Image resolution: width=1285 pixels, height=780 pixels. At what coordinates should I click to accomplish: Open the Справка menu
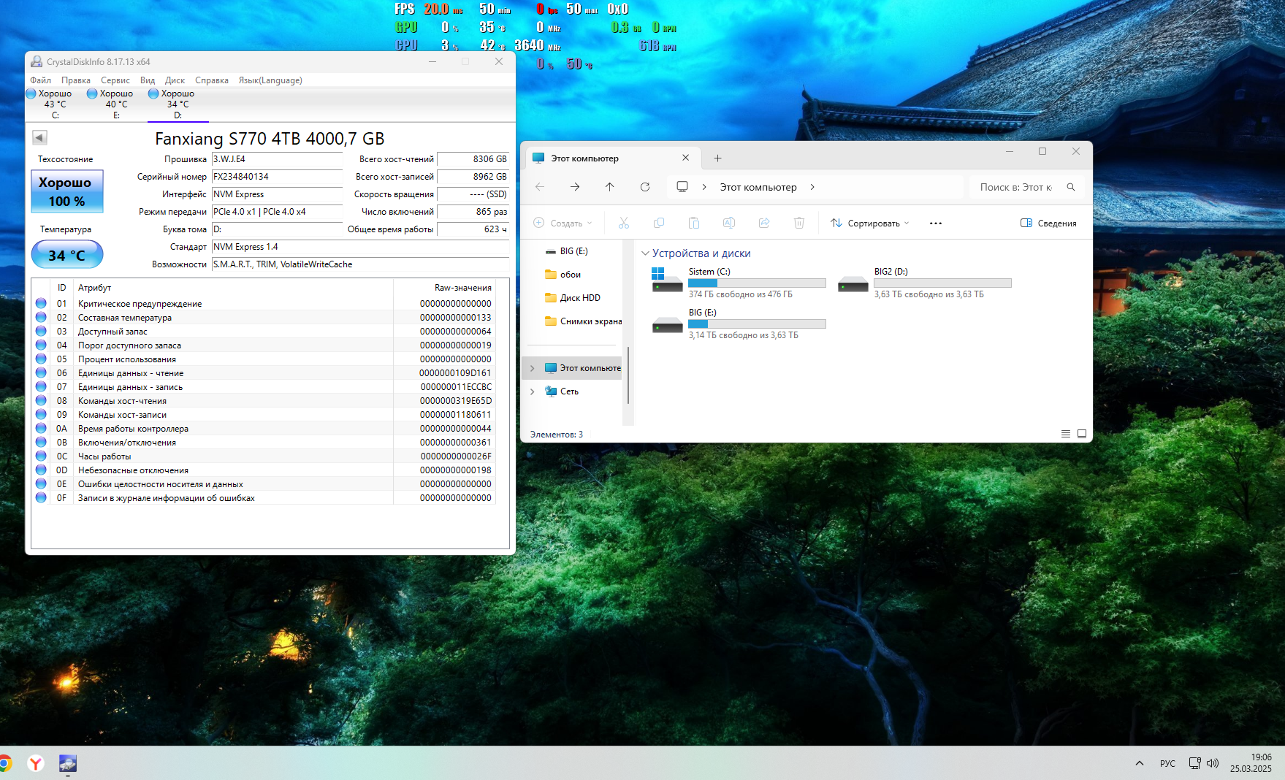tap(212, 80)
